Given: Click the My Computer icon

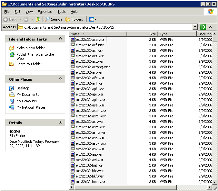Looking at the screenshot, I should [12, 101].
